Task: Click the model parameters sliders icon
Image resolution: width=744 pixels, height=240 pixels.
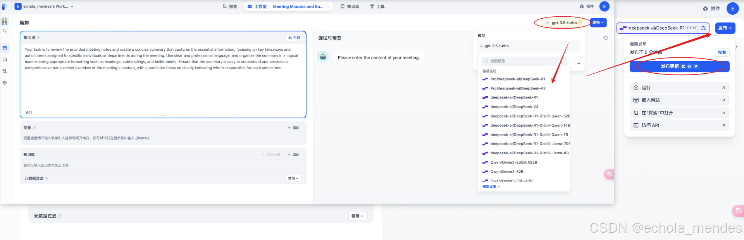Action: coord(703,28)
